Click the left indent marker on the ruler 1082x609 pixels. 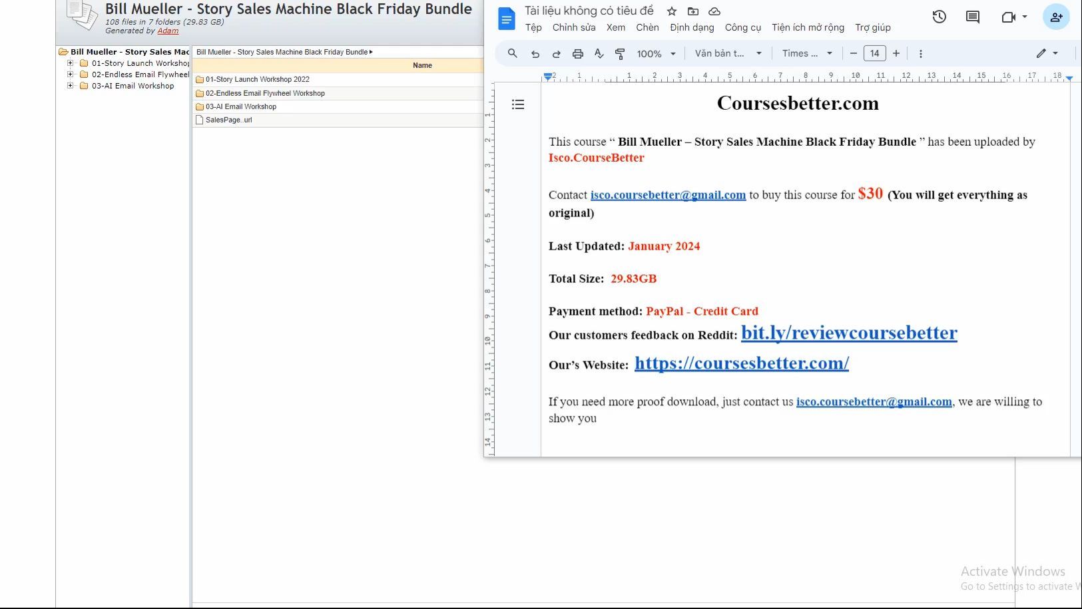click(547, 78)
